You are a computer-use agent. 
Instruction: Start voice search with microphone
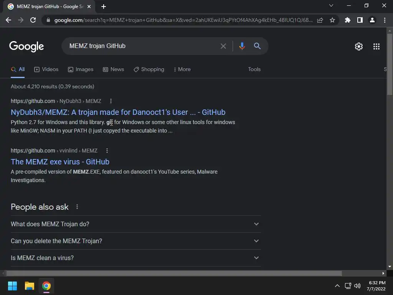242,46
